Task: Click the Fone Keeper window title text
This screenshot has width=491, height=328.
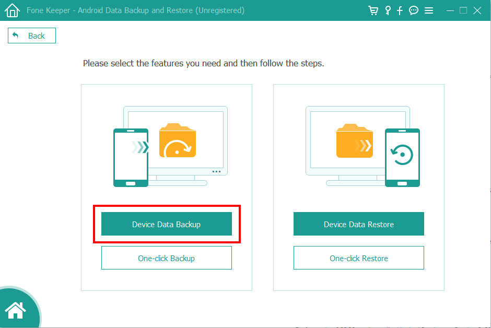Action: coord(135,10)
